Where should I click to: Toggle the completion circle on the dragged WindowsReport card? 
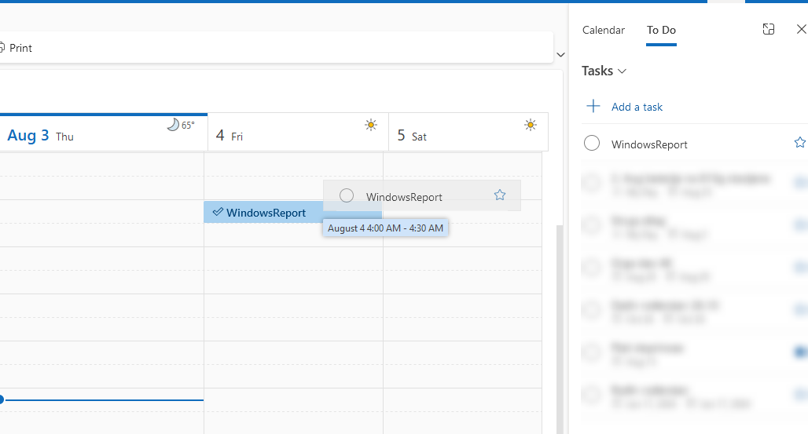click(347, 195)
